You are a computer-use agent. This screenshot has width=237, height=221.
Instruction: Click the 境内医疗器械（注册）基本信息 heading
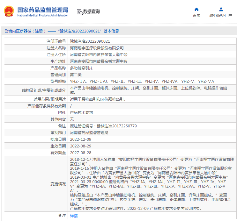point(63,31)
